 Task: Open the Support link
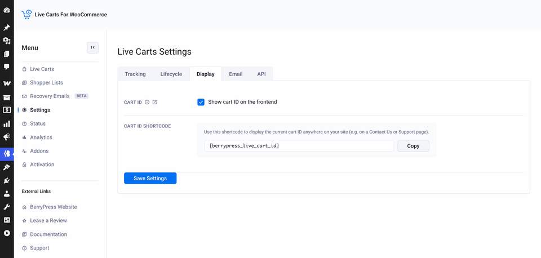pos(39,248)
